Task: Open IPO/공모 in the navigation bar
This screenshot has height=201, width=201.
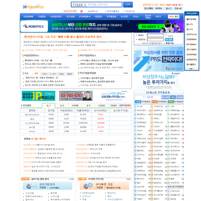Action: point(71,16)
